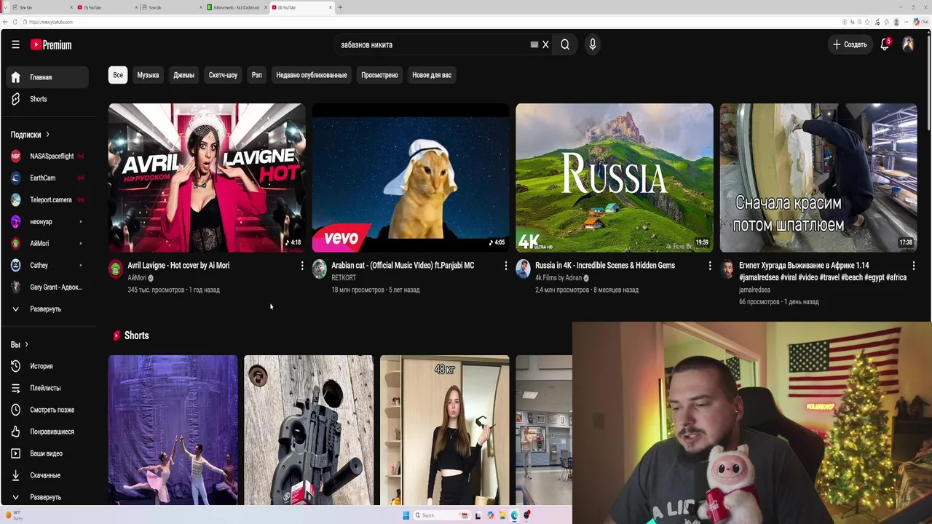Select the Рэп filter chip
This screenshot has width=932, height=524.
[x=257, y=75]
